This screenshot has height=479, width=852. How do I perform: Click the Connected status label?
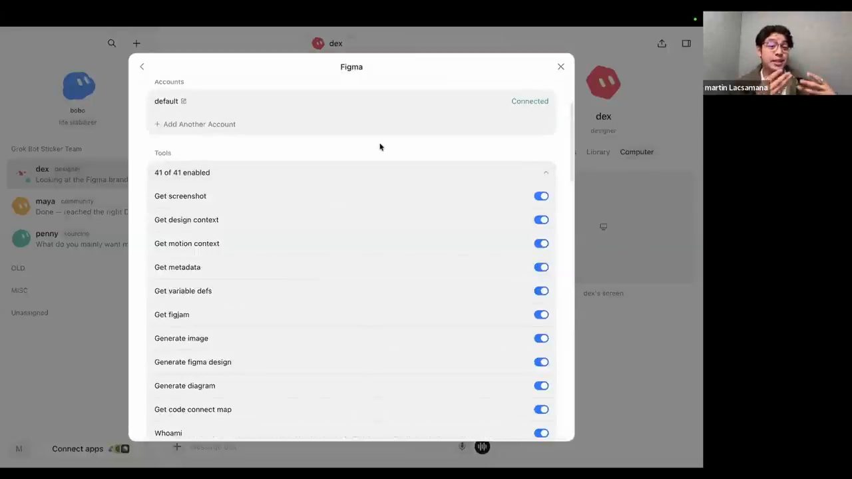point(530,101)
